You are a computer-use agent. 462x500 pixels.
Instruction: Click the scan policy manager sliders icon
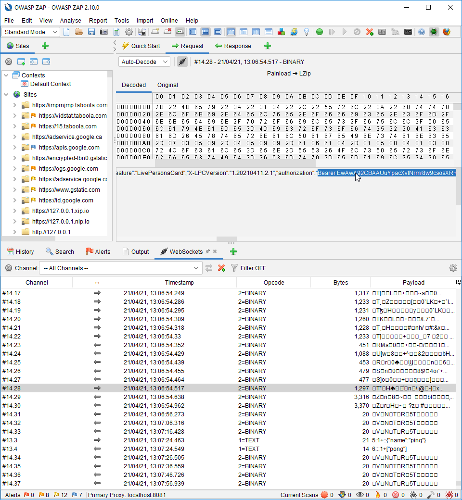[x=382, y=32]
